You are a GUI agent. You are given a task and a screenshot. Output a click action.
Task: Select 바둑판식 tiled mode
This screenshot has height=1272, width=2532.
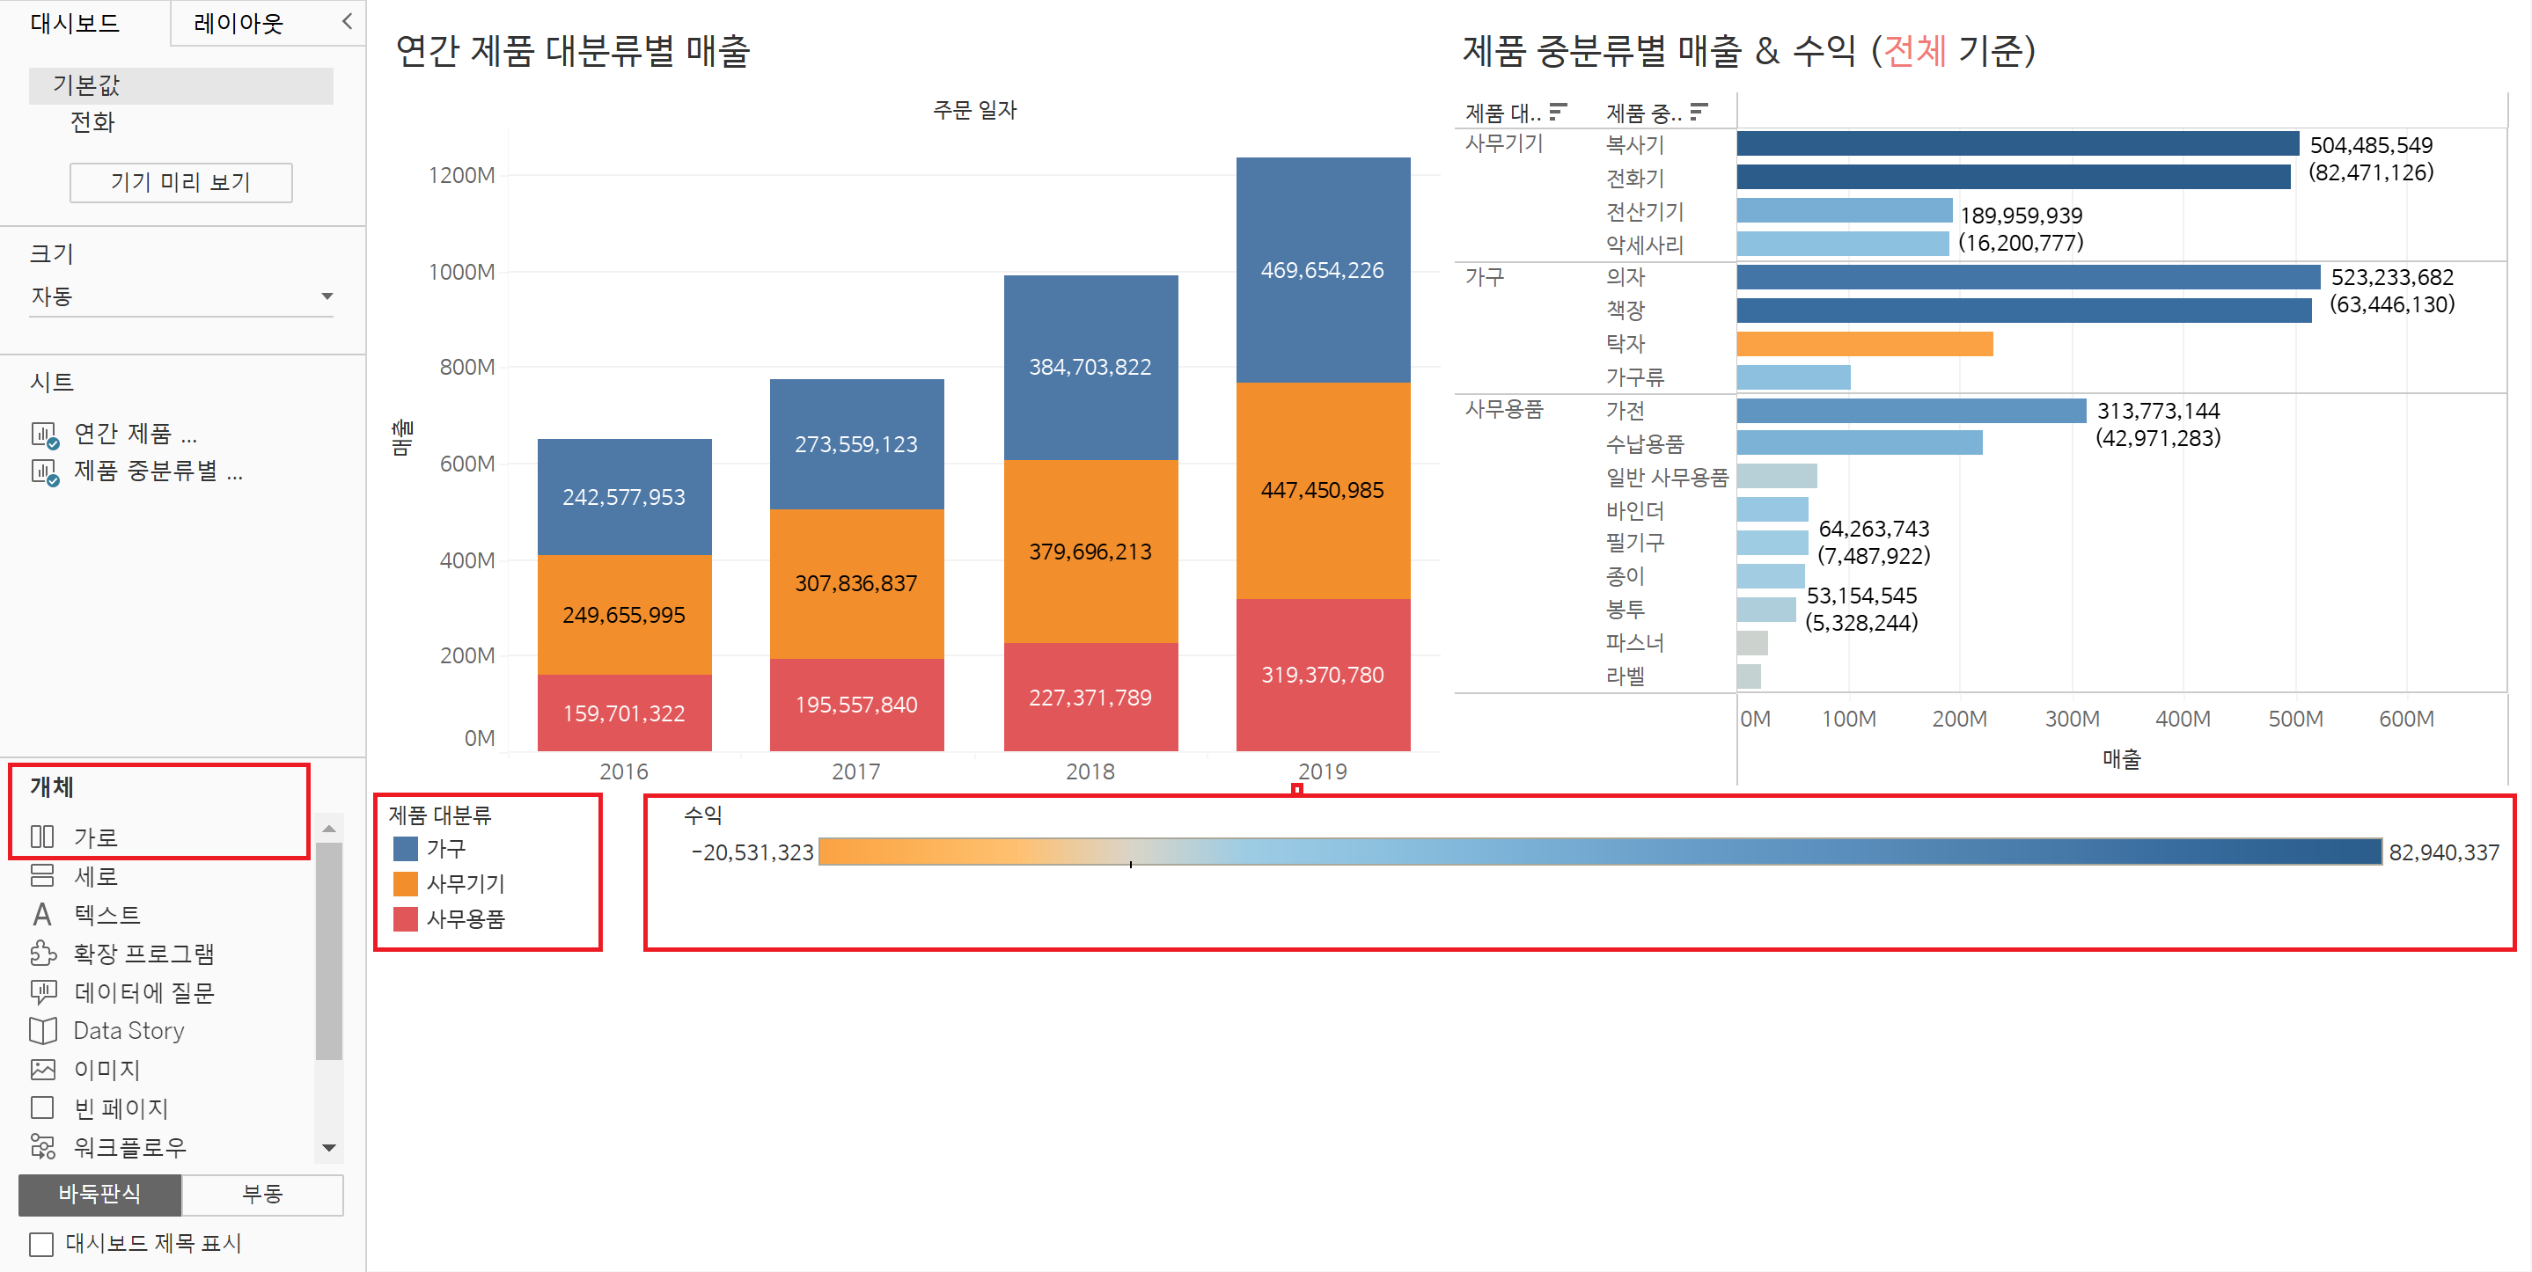99,1195
